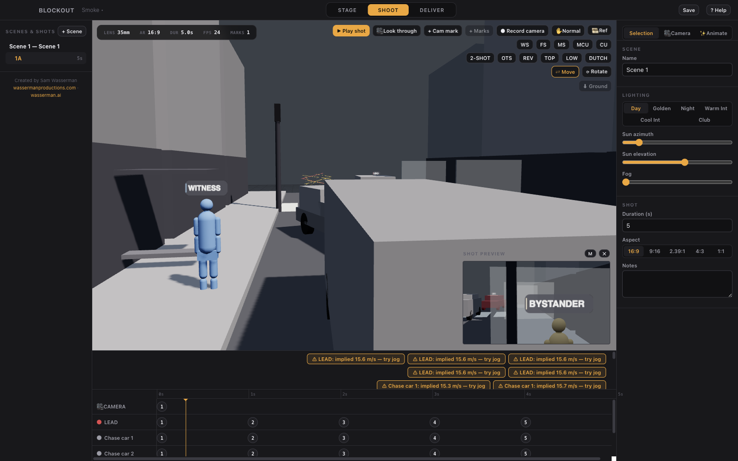Select WS shot framing
738x461 pixels.
(x=525, y=45)
